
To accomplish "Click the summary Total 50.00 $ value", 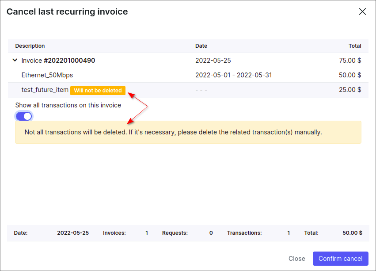I will [x=352, y=233].
